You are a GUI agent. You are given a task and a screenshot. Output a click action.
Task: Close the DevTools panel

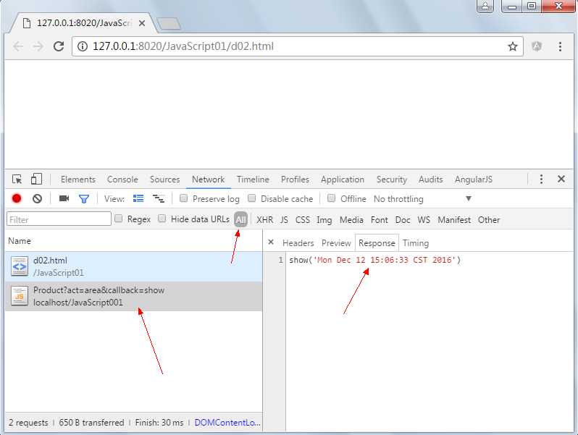coord(561,179)
